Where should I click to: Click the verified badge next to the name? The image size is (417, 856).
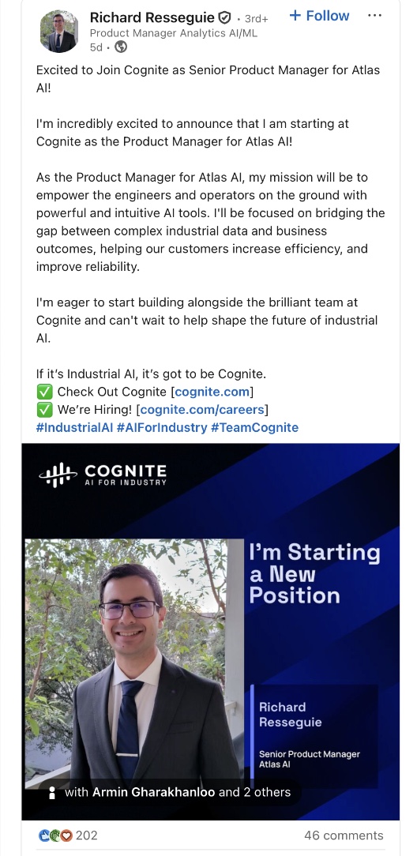coord(224,19)
